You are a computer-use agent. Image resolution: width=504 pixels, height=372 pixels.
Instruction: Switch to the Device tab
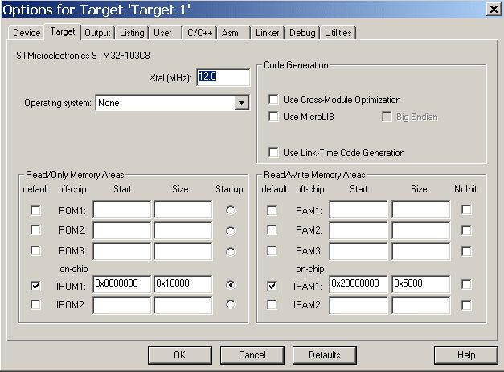(x=27, y=33)
